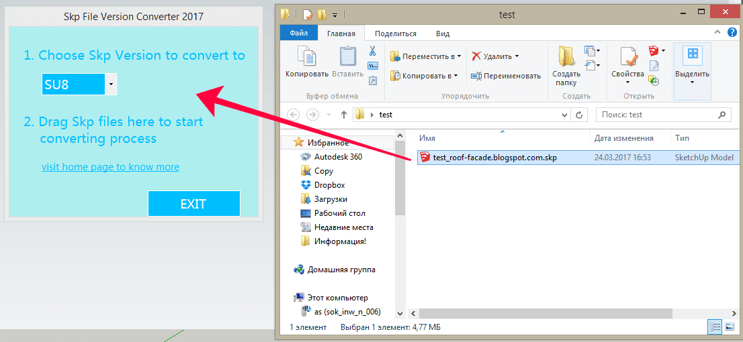Screen dimensions: 743x342
Task: Open the Переместить в dropdown
Action: (425, 56)
